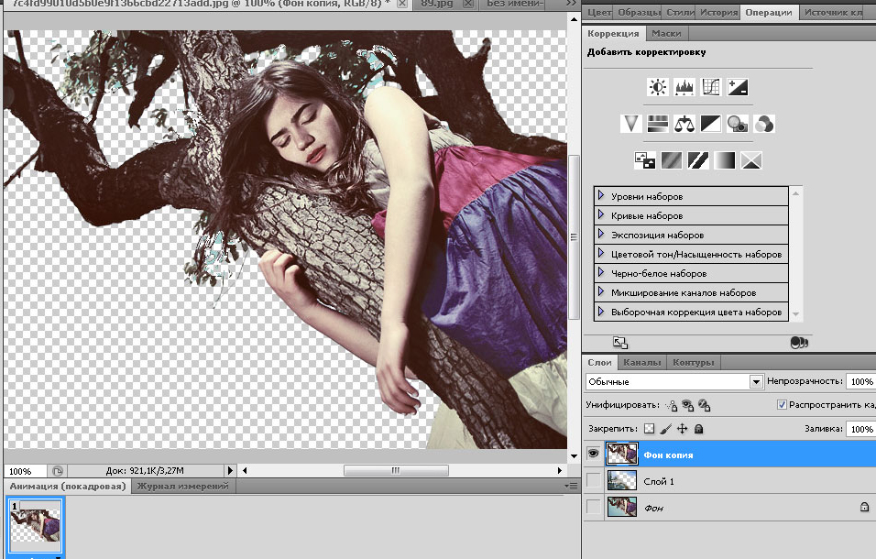
Task: Add a Gradient Map adjustment
Action: pos(725,160)
